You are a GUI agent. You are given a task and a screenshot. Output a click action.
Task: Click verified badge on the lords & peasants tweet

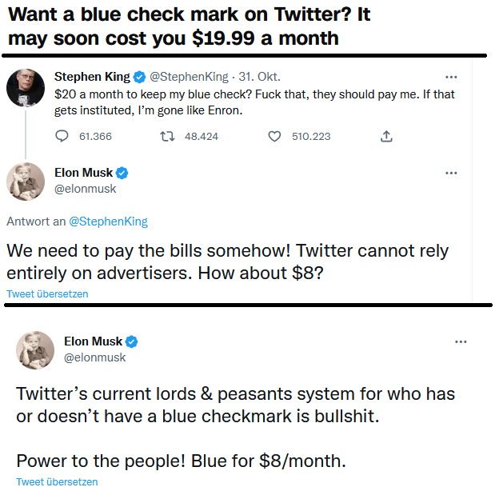(132, 341)
